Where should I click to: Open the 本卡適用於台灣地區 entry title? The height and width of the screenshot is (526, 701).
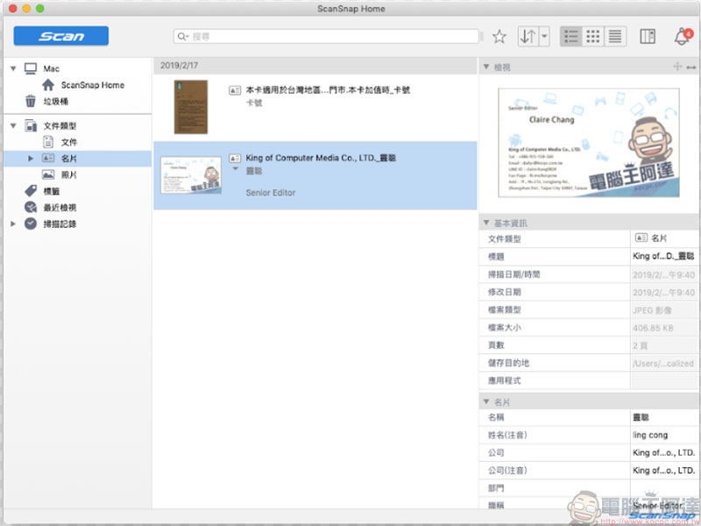(328, 90)
